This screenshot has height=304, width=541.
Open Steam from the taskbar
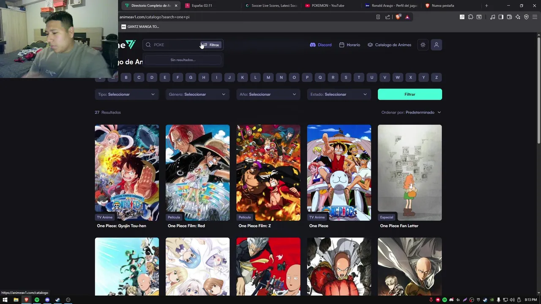click(x=57, y=300)
